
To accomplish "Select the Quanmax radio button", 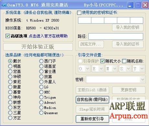I will point(41,113).
